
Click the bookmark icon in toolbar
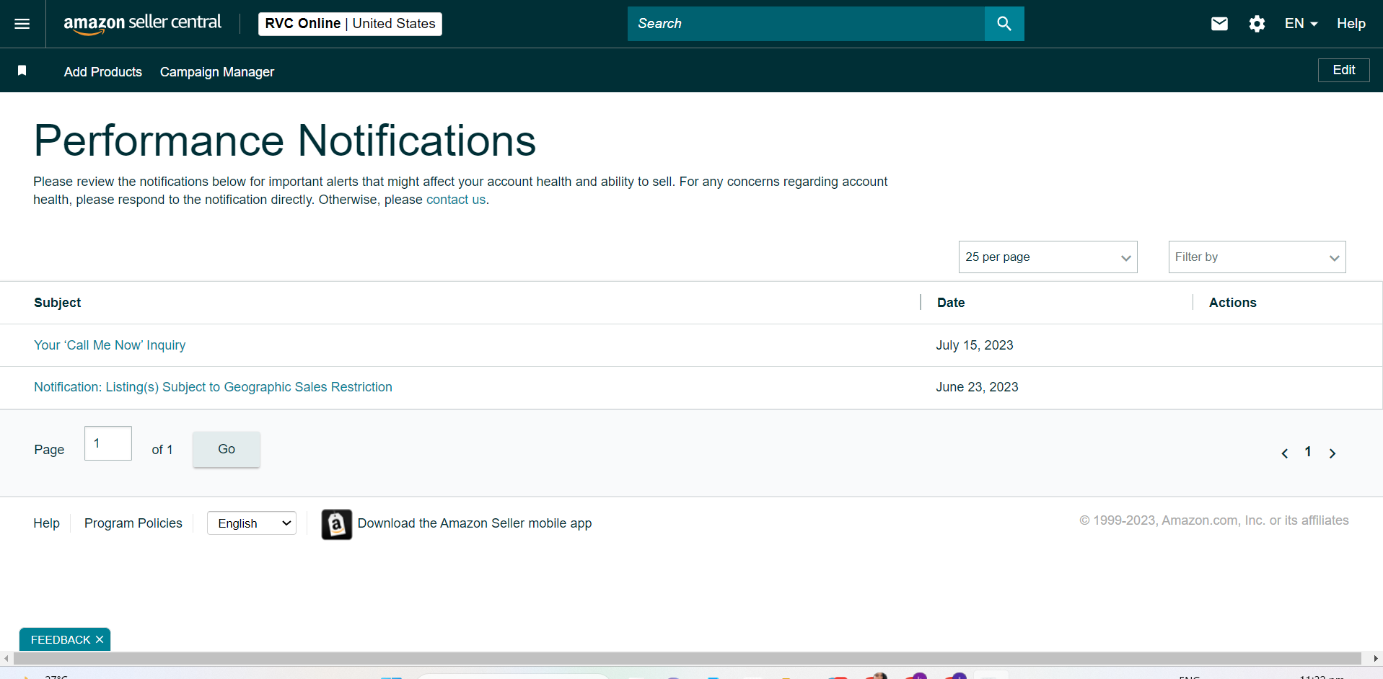click(22, 70)
